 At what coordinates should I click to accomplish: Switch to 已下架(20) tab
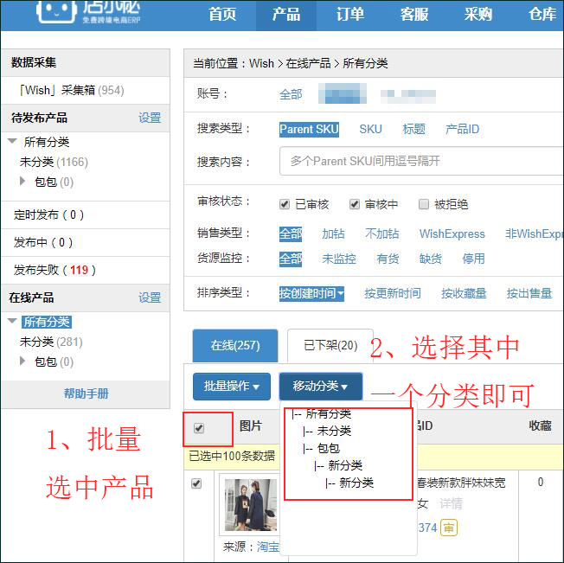pyautogui.click(x=330, y=345)
